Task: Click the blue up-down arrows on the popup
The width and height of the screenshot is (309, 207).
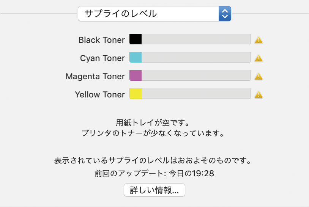Action: 225,14
